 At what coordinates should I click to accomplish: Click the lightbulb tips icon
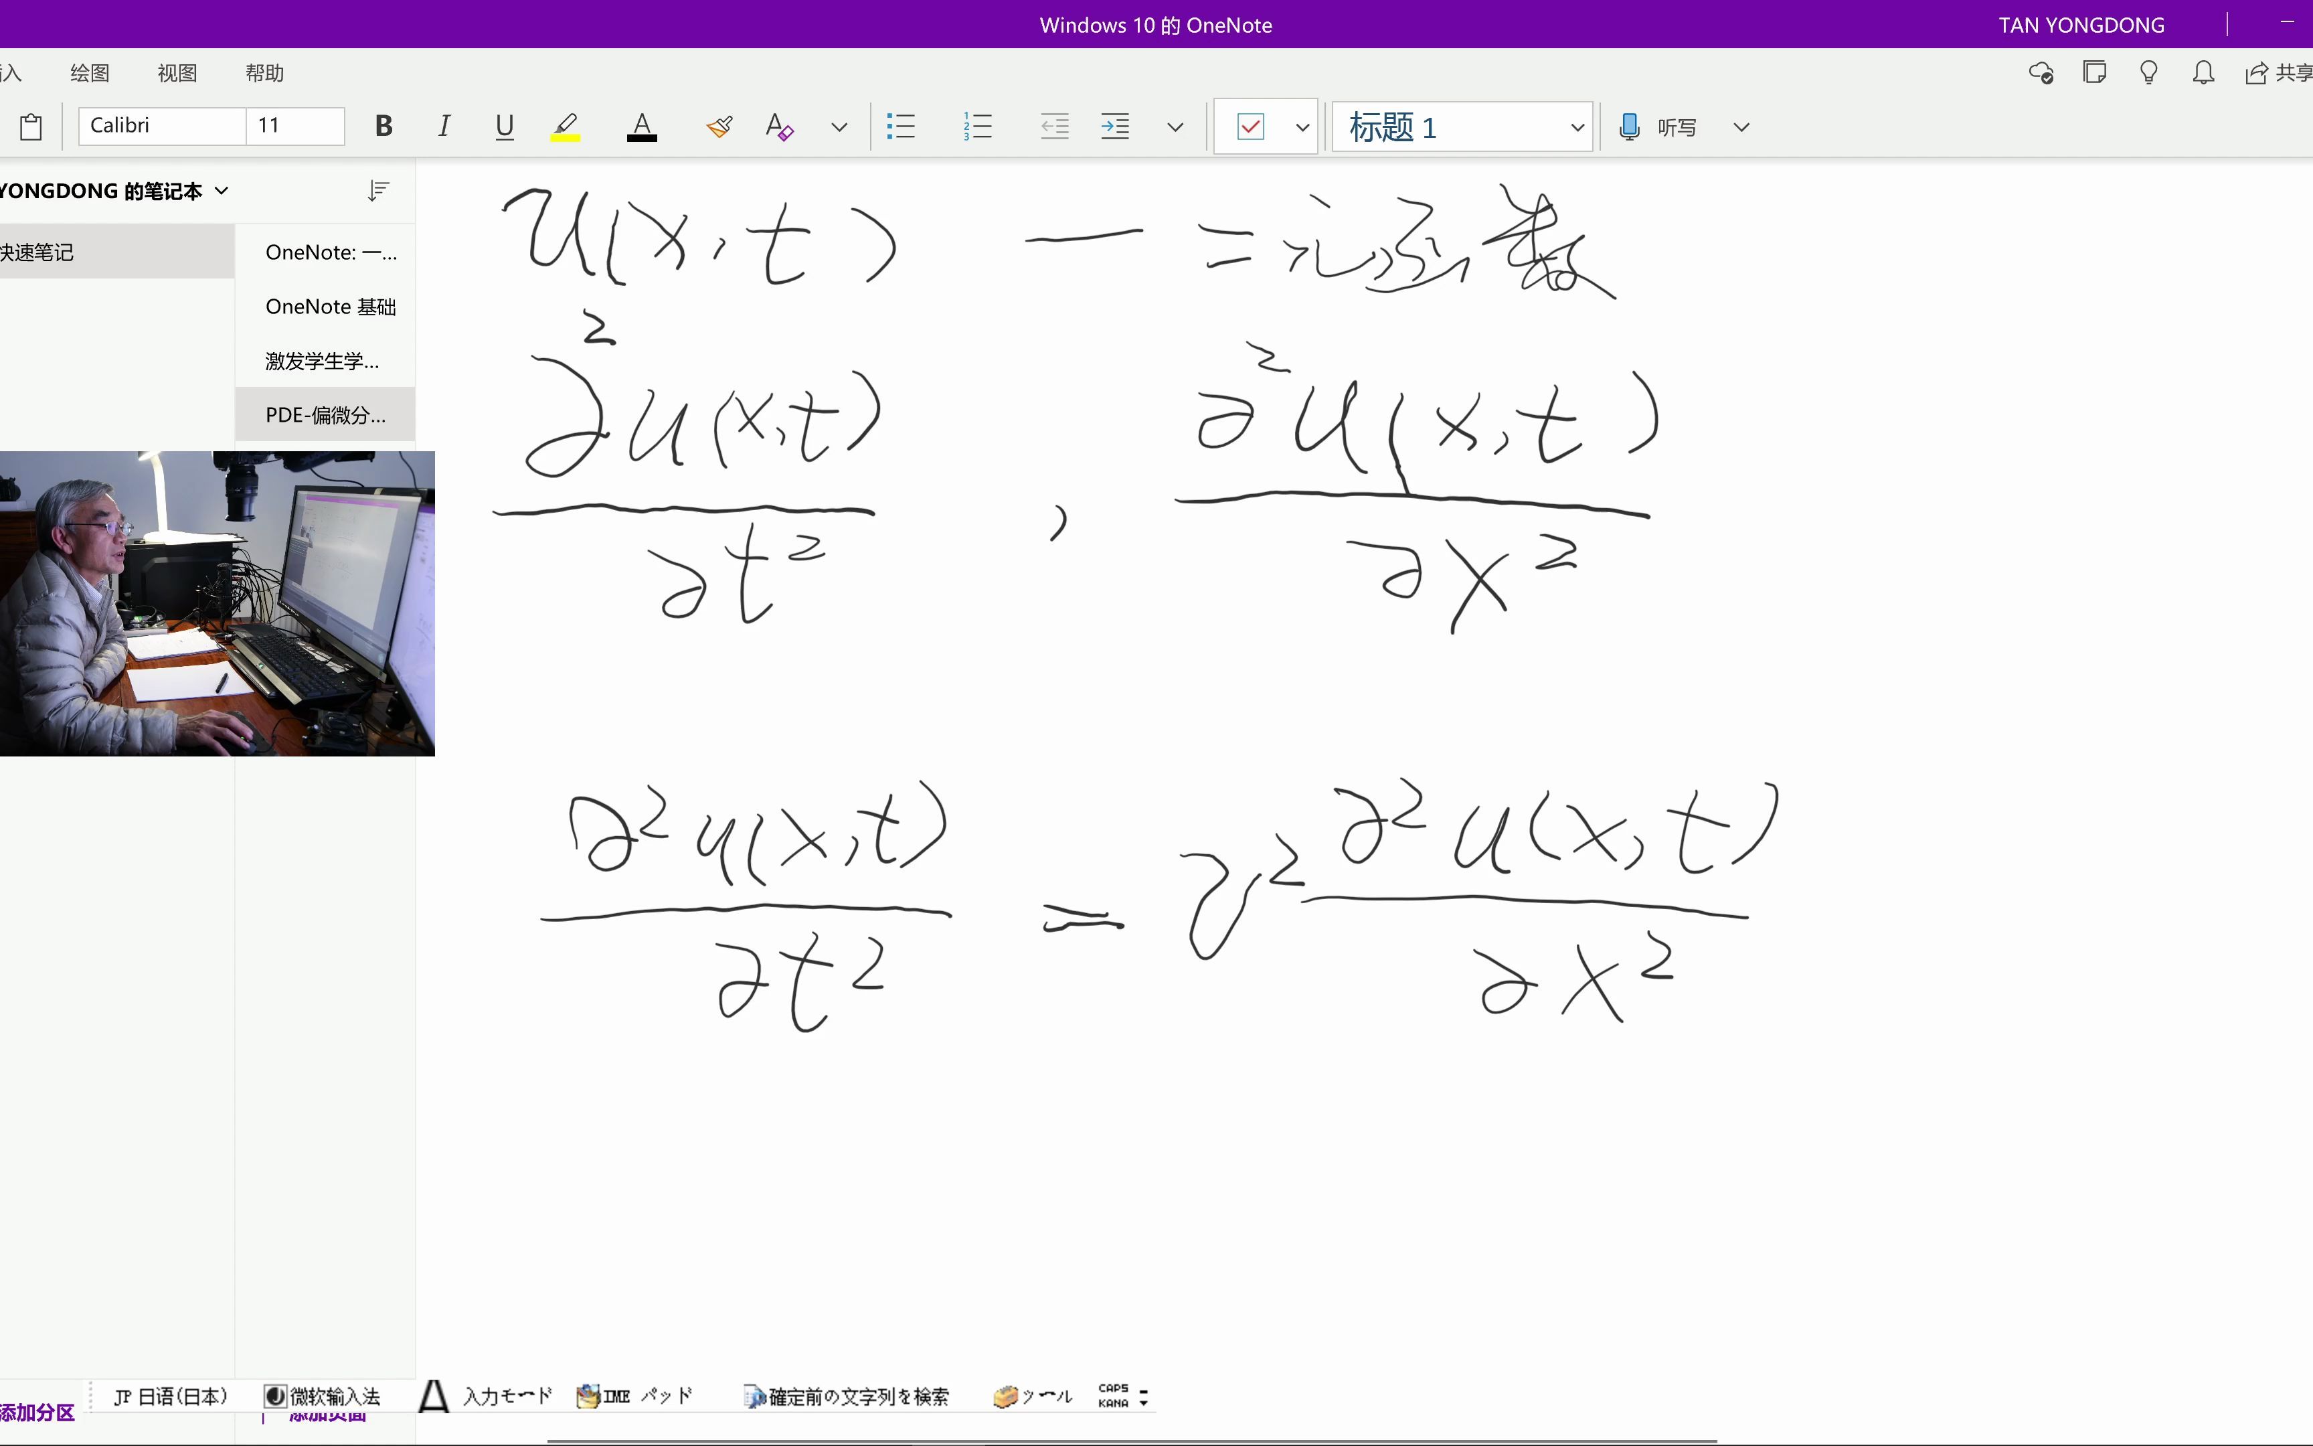pos(2148,73)
